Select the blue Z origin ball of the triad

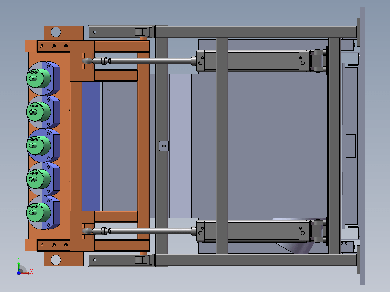[19, 273]
